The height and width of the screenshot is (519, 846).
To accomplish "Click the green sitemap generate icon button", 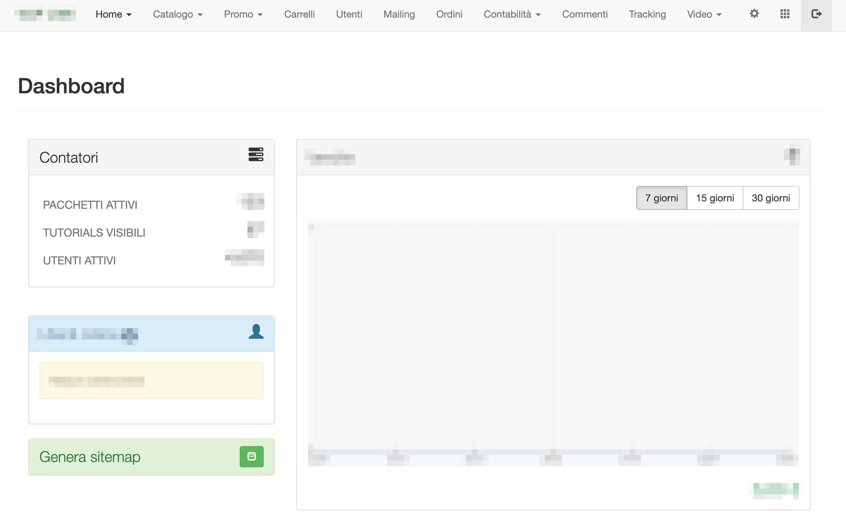I will click(x=252, y=457).
